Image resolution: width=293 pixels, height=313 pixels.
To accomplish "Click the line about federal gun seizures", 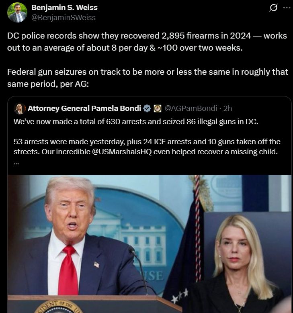I will 148,78.
